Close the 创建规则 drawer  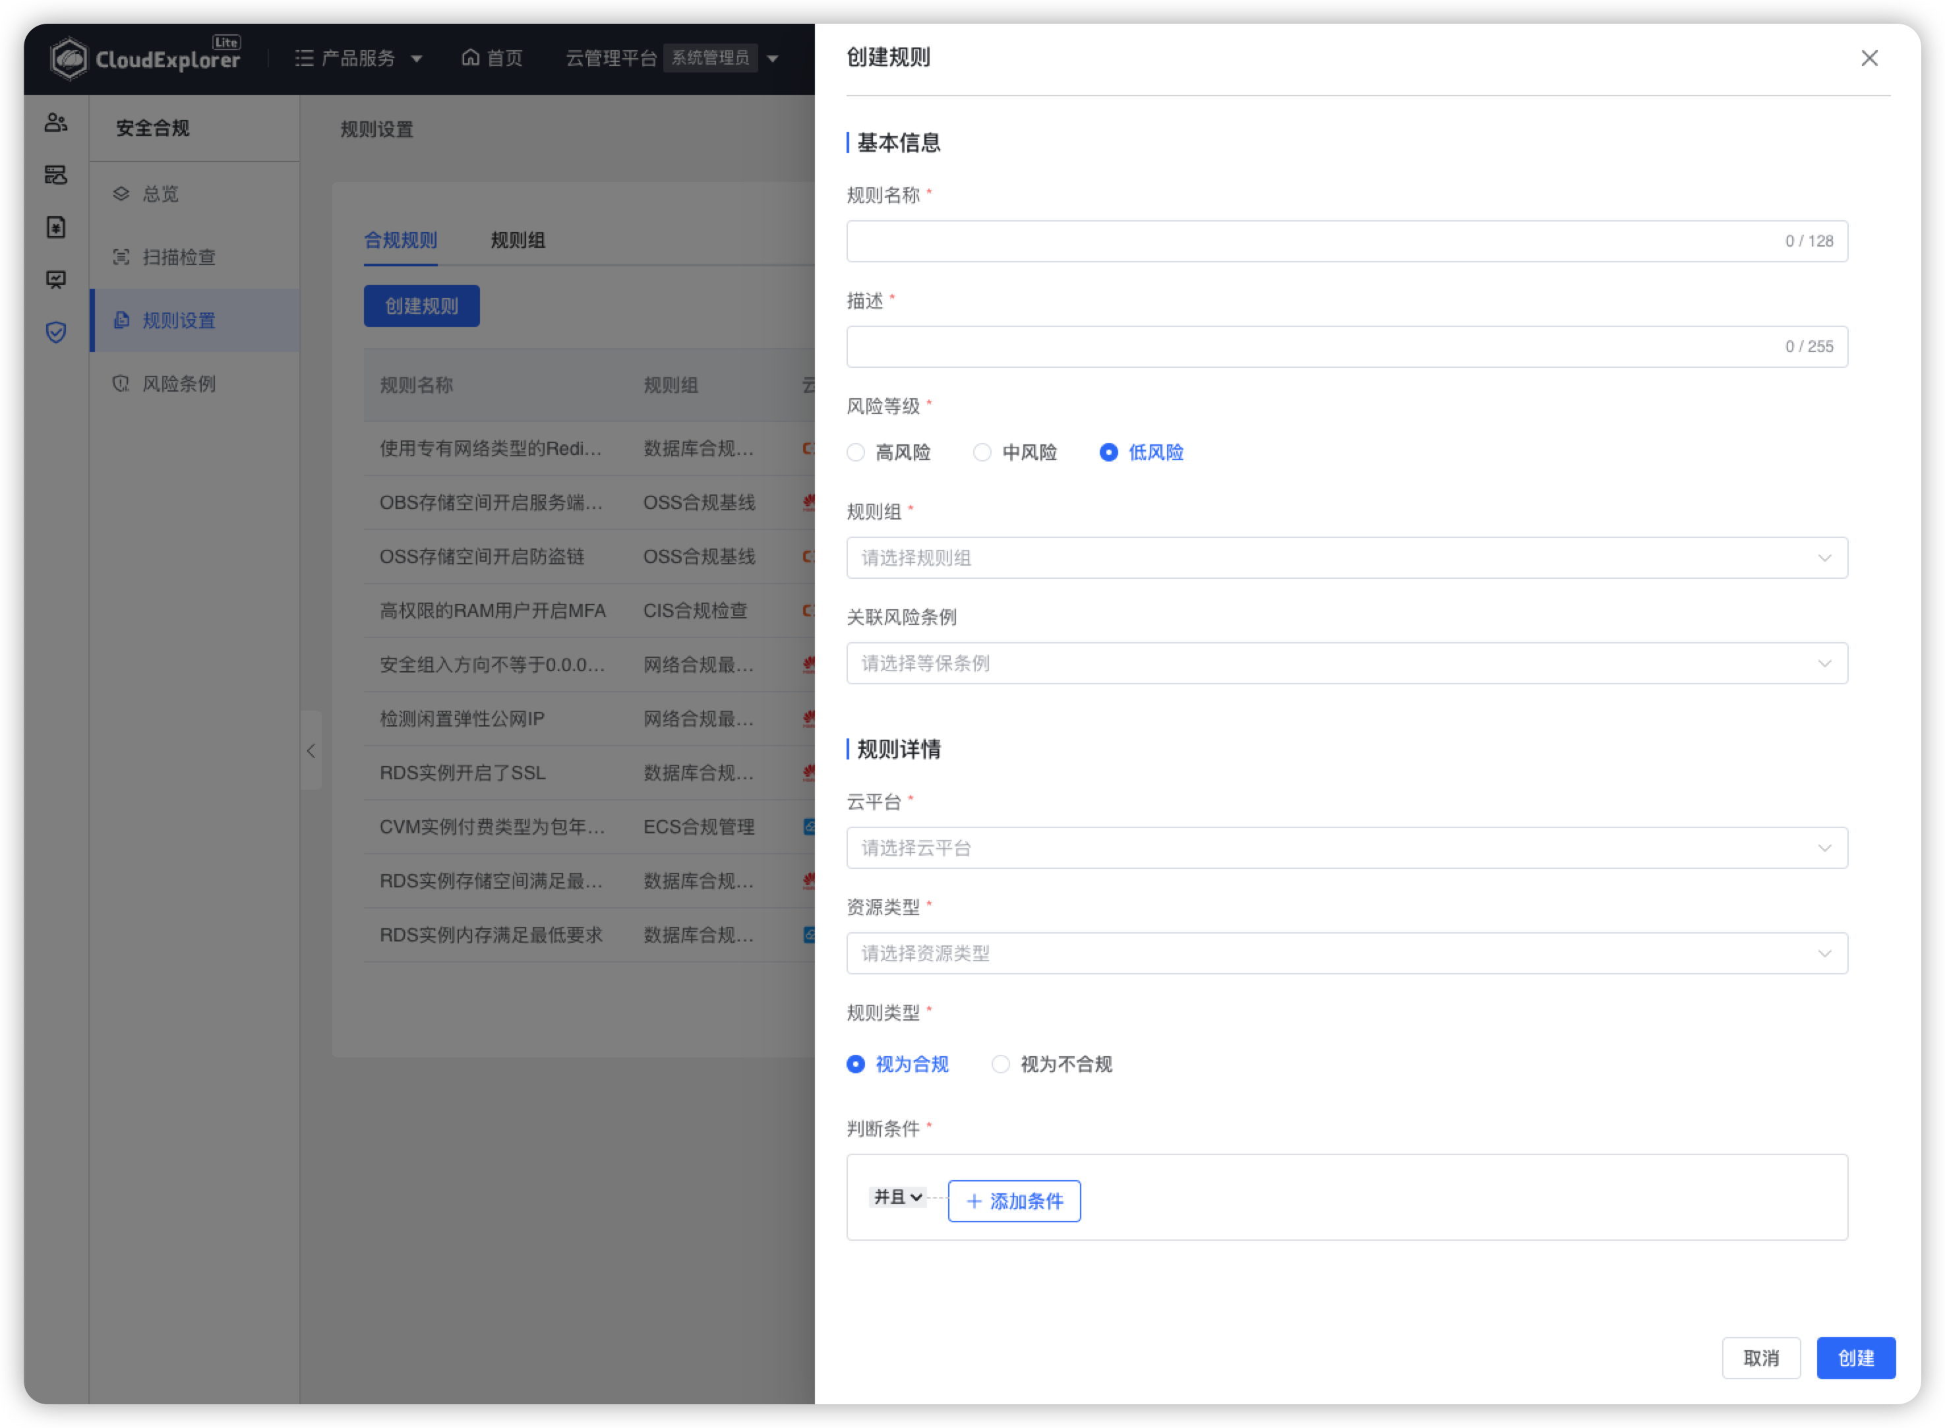1869,58
